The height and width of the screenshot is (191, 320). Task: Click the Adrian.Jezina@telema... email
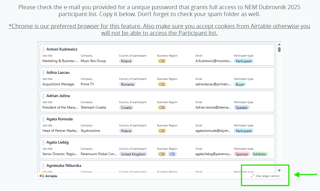pyautogui.click(x=213, y=107)
